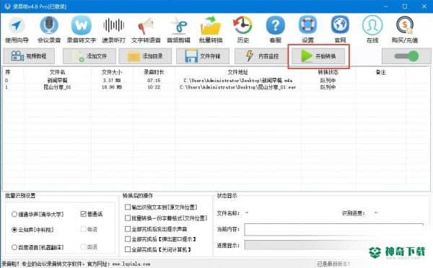Select 百度语音[机器翻译] radio option
This screenshot has width=433, height=268.
coord(38,247)
